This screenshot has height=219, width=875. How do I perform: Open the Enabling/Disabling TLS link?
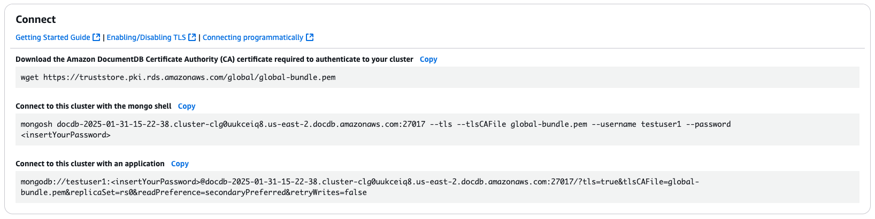pyautogui.click(x=146, y=37)
